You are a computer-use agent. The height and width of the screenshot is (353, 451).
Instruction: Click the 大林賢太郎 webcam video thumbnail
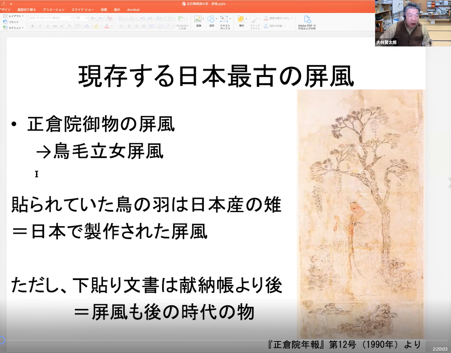click(413, 23)
